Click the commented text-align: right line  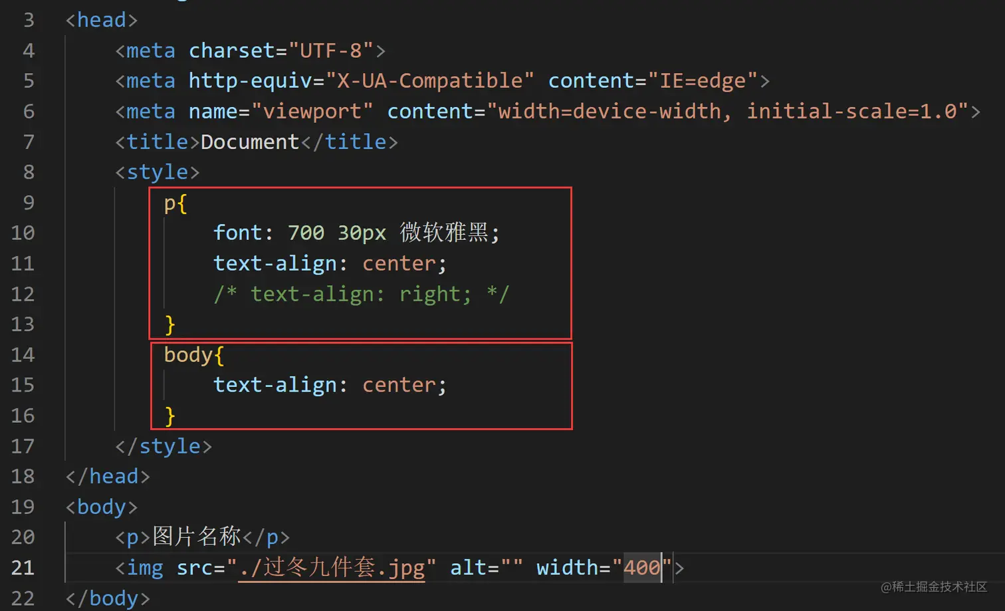coord(361,294)
